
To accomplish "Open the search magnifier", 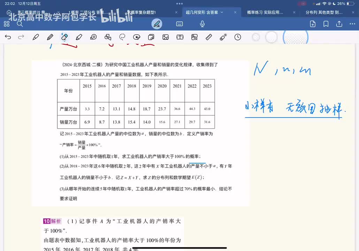I will pyautogui.click(x=20, y=24).
